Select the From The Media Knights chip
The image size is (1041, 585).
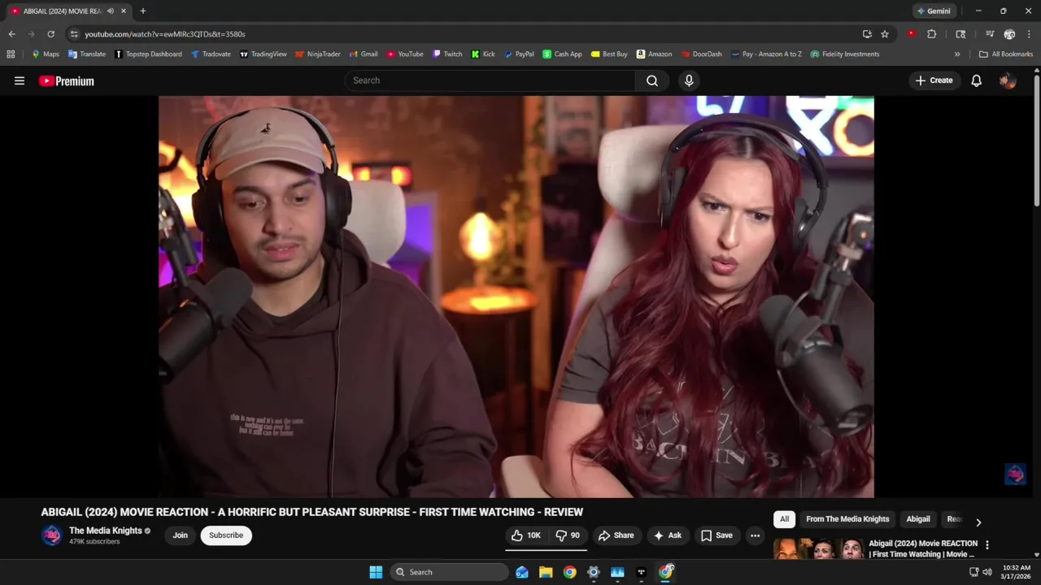coord(847,519)
